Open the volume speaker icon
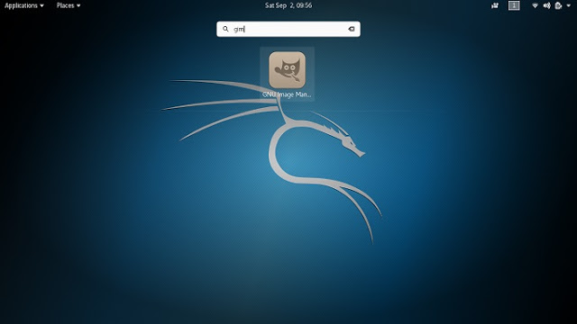Image resolution: width=577 pixels, height=324 pixels. point(547,5)
